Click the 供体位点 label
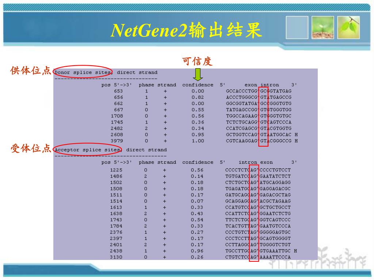Screen dimensions: 374x280 click(31, 70)
